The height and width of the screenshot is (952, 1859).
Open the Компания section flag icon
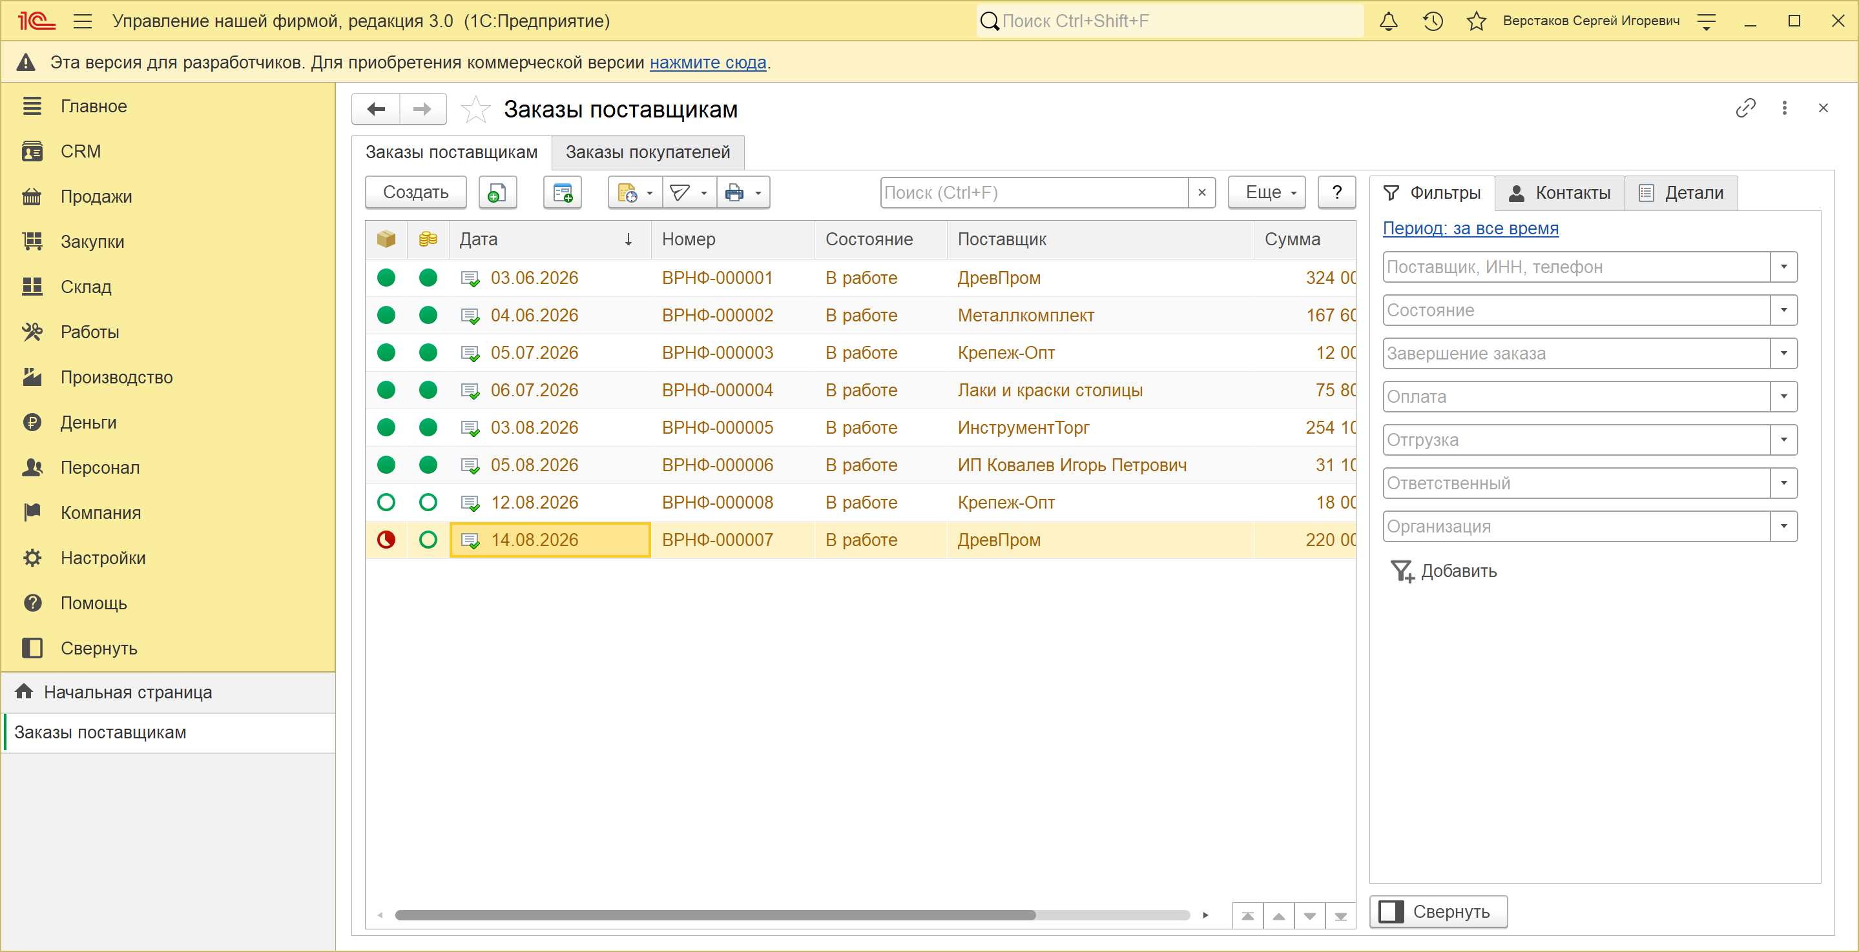tap(32, 512)
